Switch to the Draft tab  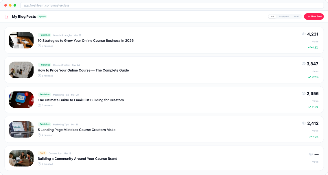click(296, 16)
